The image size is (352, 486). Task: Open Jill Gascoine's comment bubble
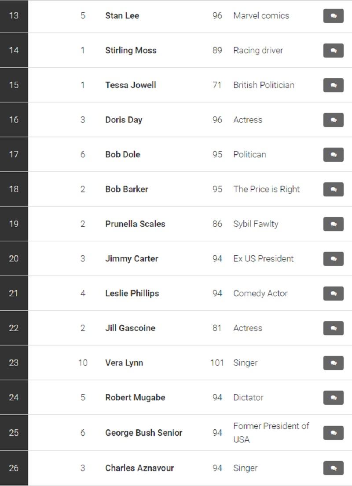(333, 328)
